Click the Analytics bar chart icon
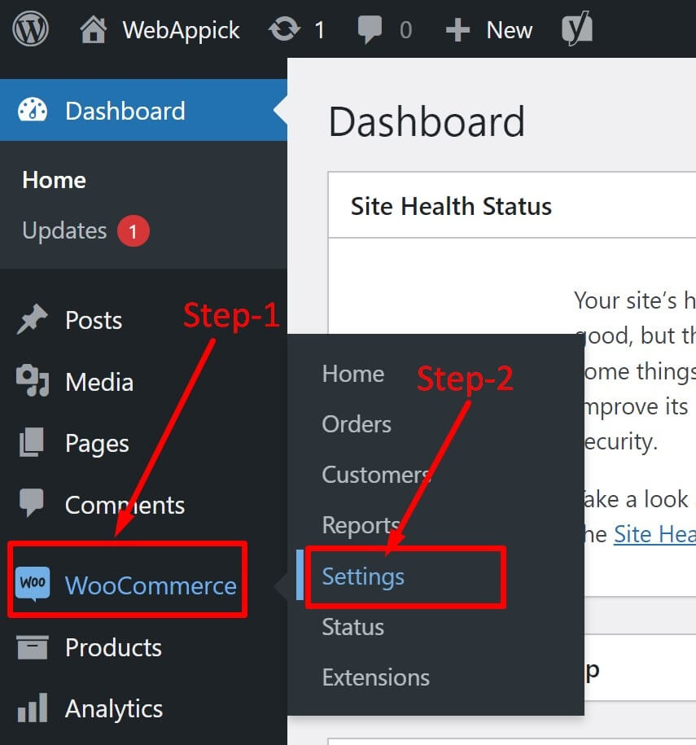This screenshot has height=745, width=696. tap(33, 708)
